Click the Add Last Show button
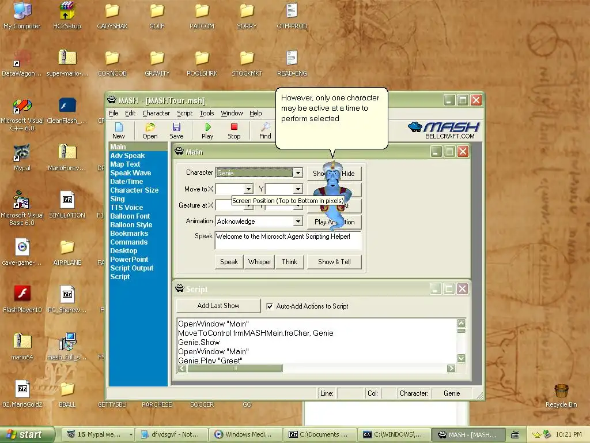The image size is (590, 443). click(218, 306)
